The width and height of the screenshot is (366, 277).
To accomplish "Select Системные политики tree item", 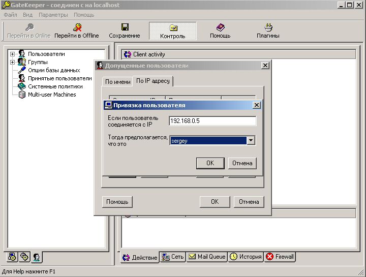I will coord(55,86).
